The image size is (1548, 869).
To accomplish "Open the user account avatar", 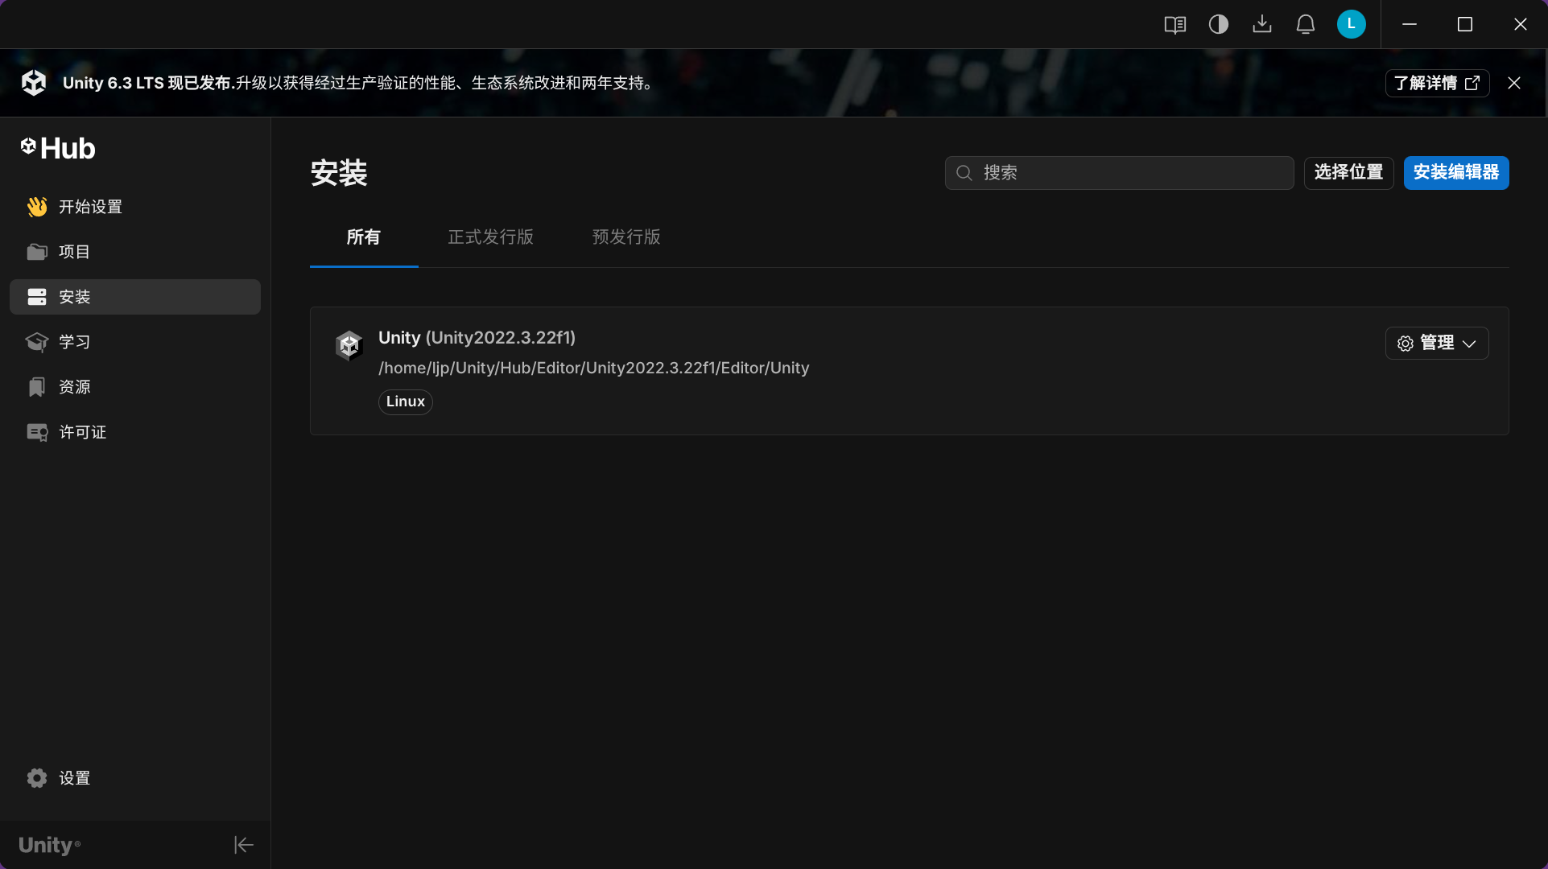I will 1351,25.
